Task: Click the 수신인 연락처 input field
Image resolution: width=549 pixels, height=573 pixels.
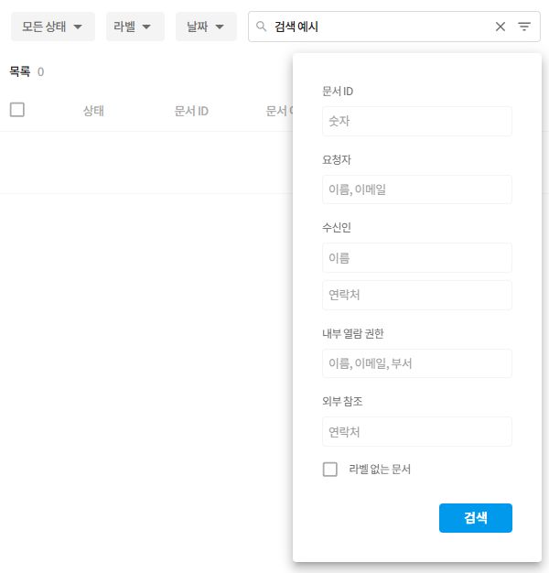Action: click(x=416, y=295)
